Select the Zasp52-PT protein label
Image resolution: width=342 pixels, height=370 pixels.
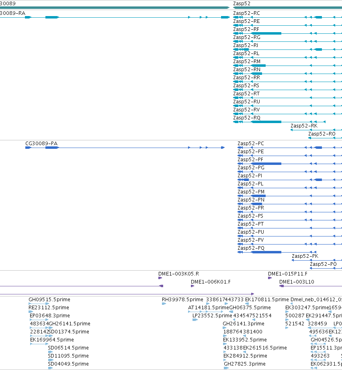coord(250,224)
